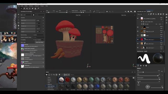This screenshot has height=94, width=168.
Task: Adjust Stroke opacity slider in Properties panel
Action: pyautogui.click(x=149, y=79)
